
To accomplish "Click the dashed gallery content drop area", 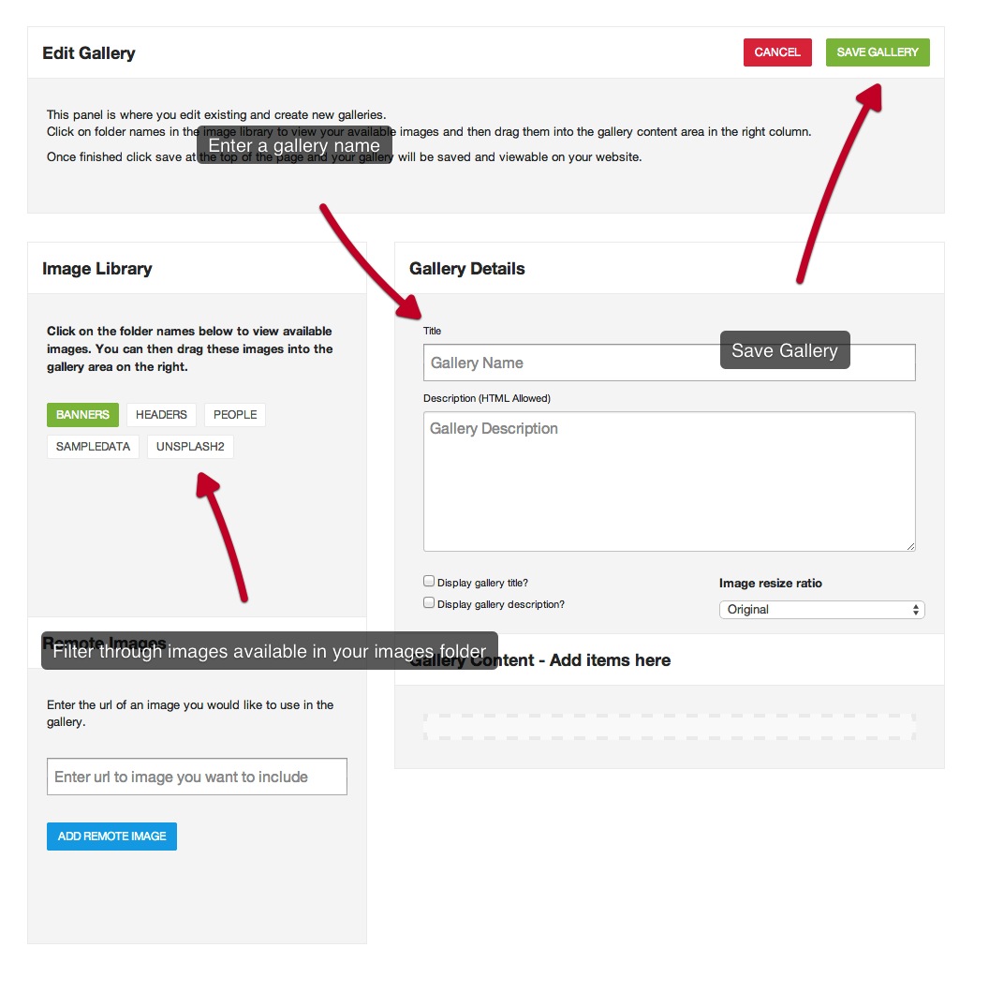I will point(669,727).
